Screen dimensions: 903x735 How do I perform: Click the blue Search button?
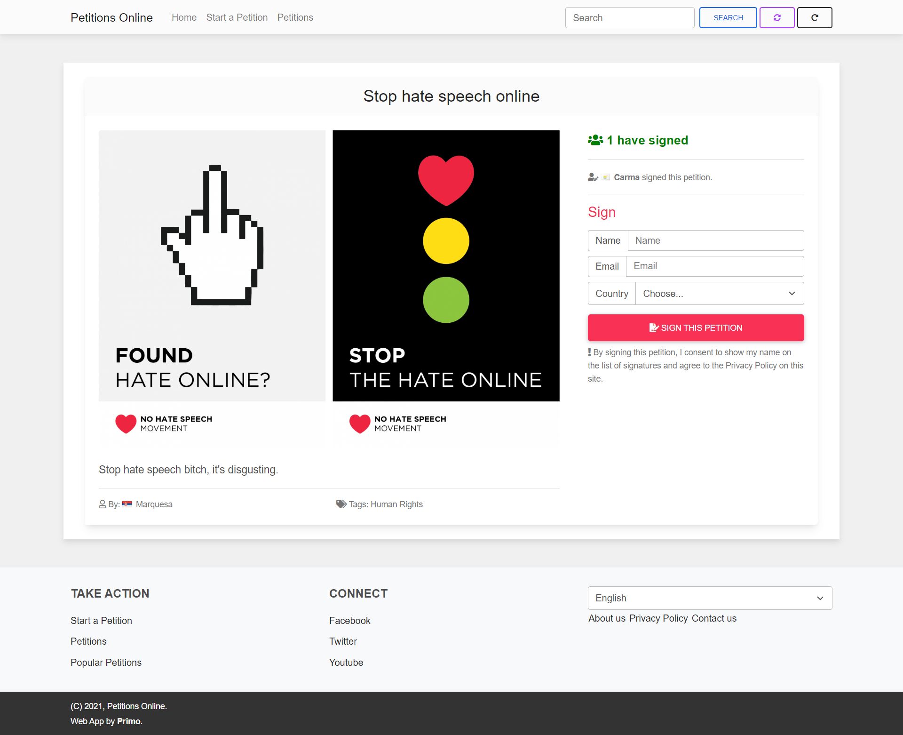coord(728,17)
